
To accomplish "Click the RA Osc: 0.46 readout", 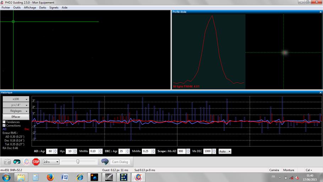I will coord(10,148).
